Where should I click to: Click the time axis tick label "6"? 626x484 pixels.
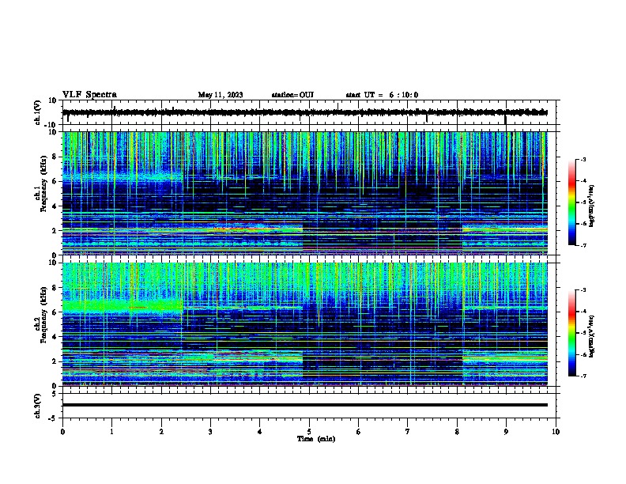click(x=359, y=432)
